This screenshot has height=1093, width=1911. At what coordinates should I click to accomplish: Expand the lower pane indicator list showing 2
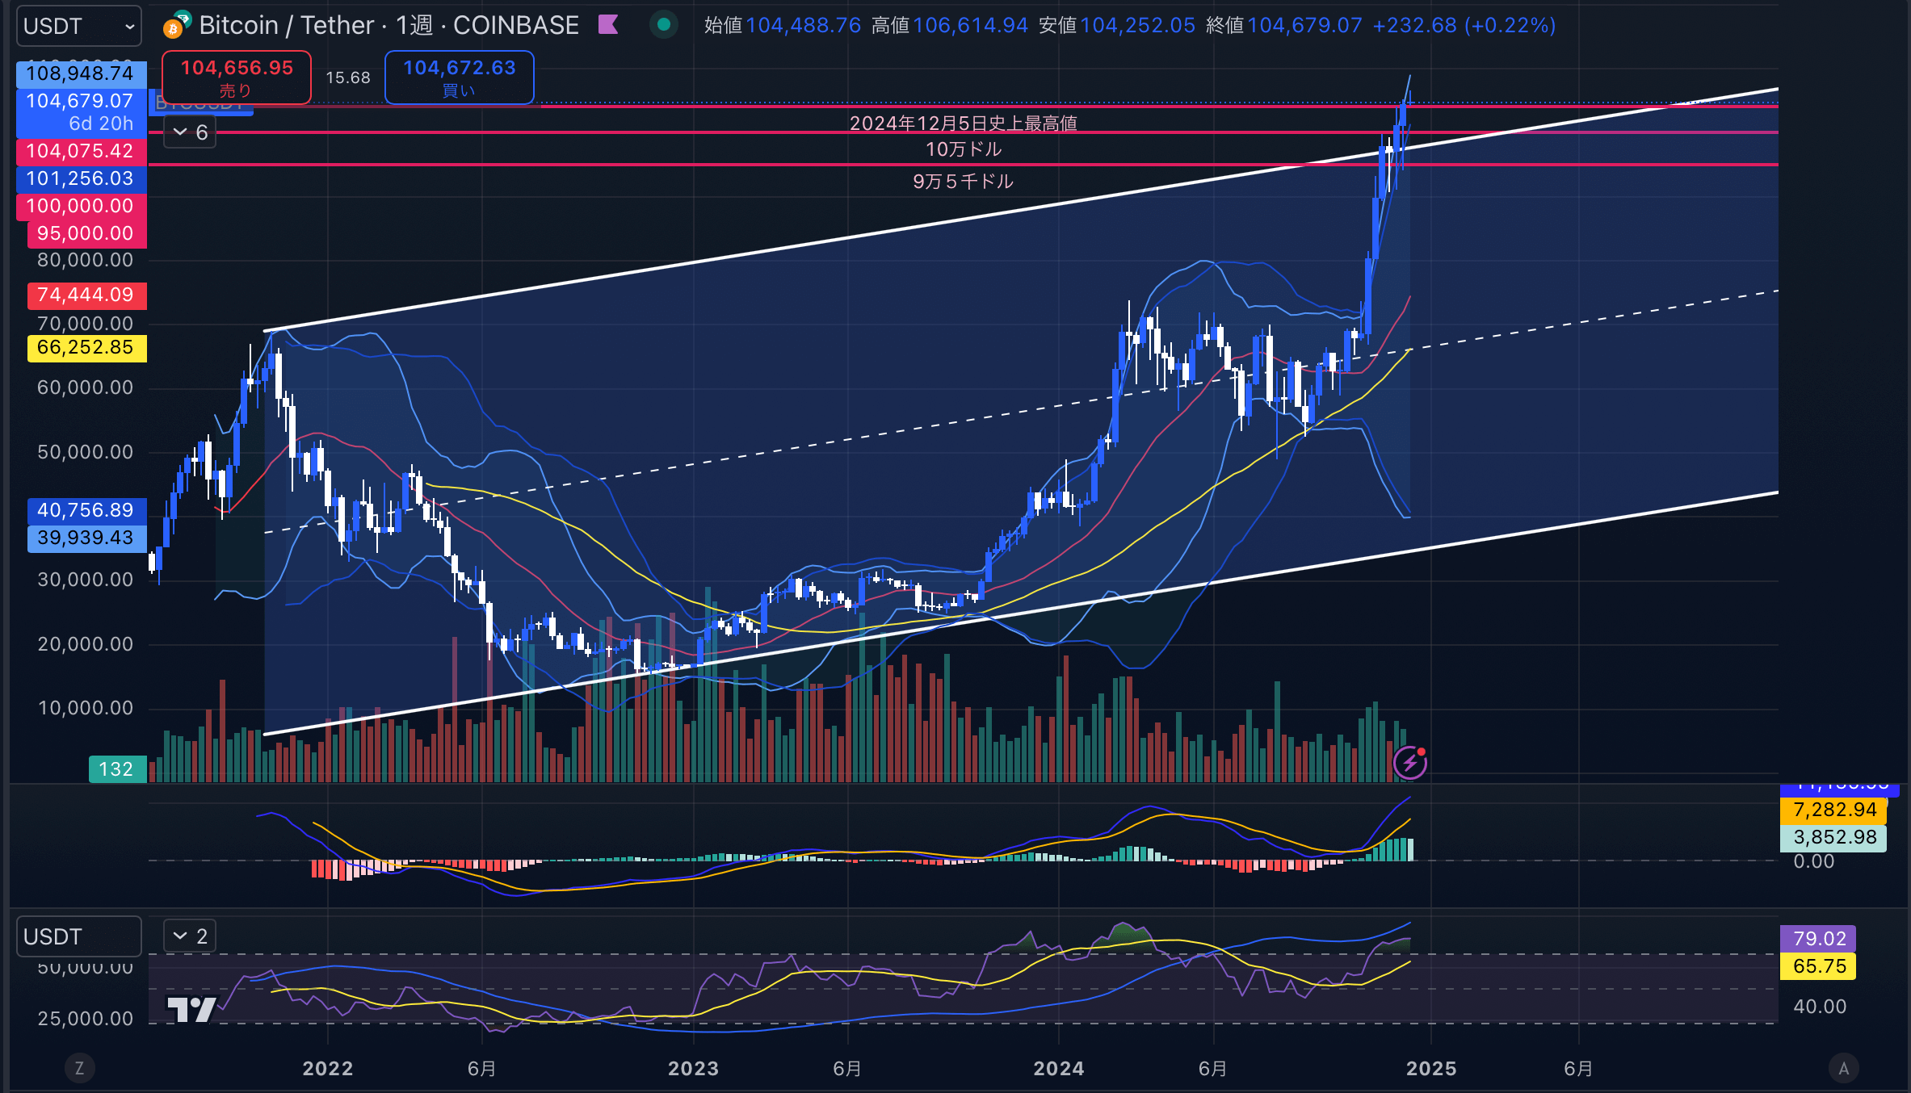(190, 936)
